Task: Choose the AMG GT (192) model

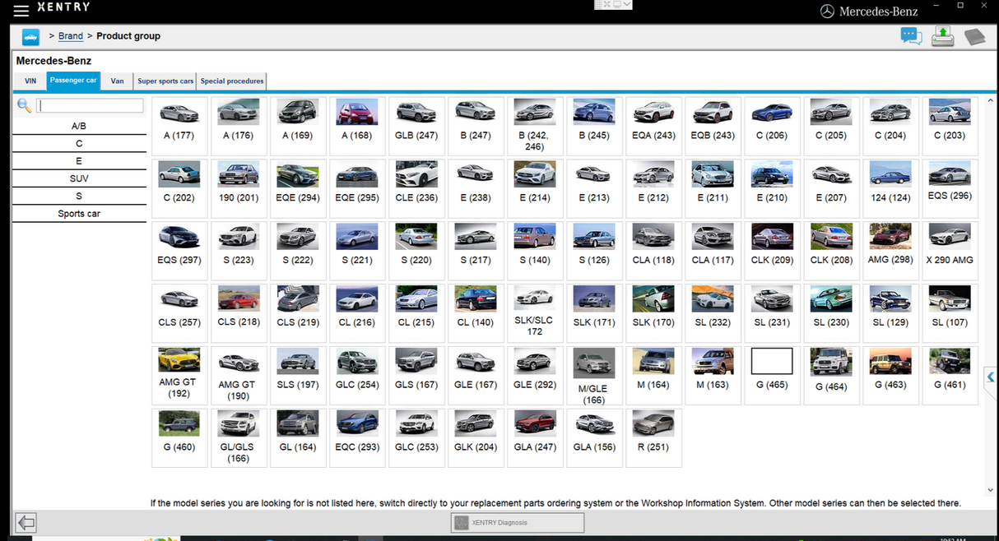Action: point(179,374)
